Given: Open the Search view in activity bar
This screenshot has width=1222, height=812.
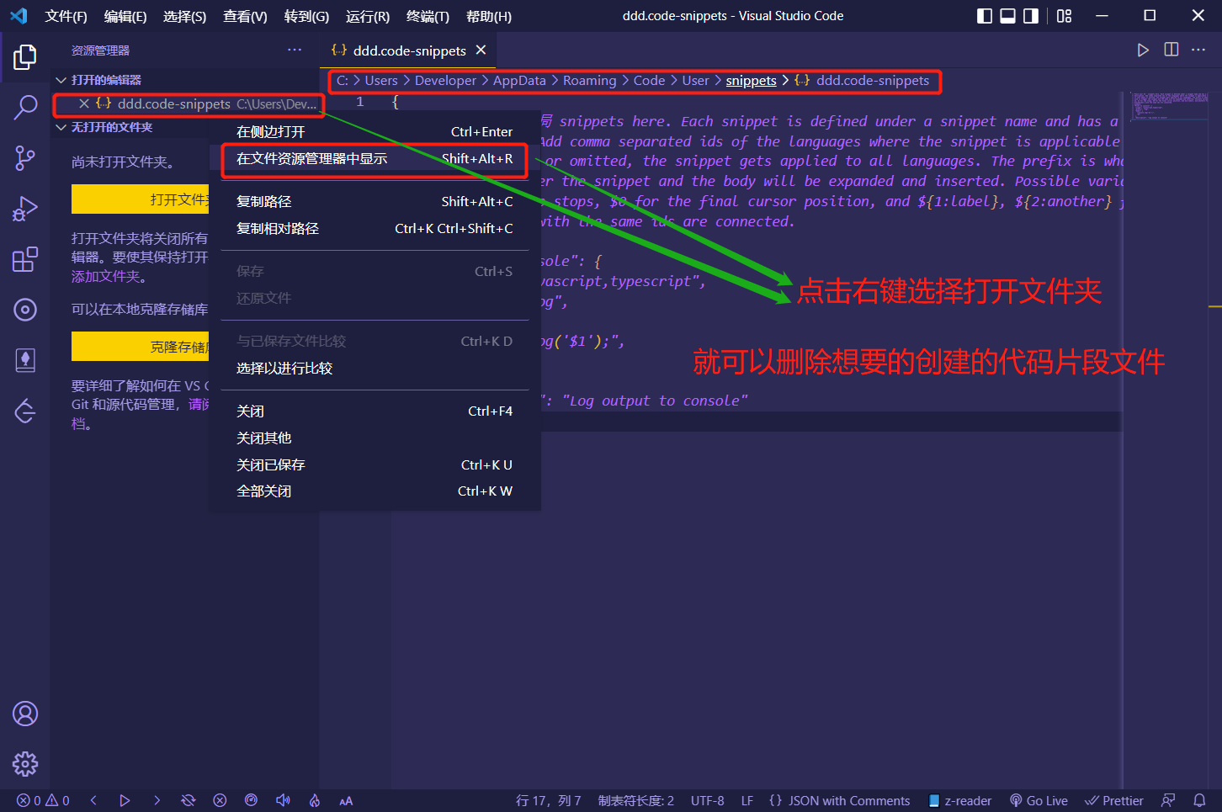Looking at the screenshot, I should point(25,107).
